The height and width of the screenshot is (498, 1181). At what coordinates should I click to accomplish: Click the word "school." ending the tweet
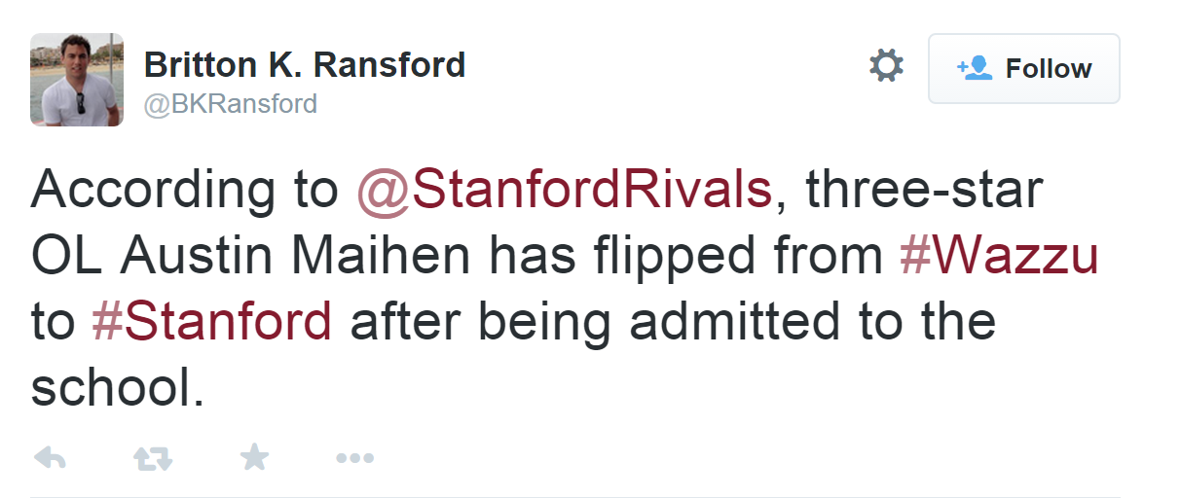pos(118,386)
